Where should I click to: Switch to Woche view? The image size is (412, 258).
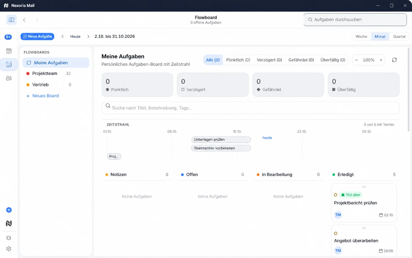pyautogui.click(x=361, y=36)
